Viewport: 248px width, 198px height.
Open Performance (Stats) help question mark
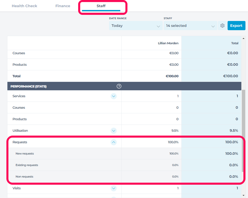tap(119, 86)
